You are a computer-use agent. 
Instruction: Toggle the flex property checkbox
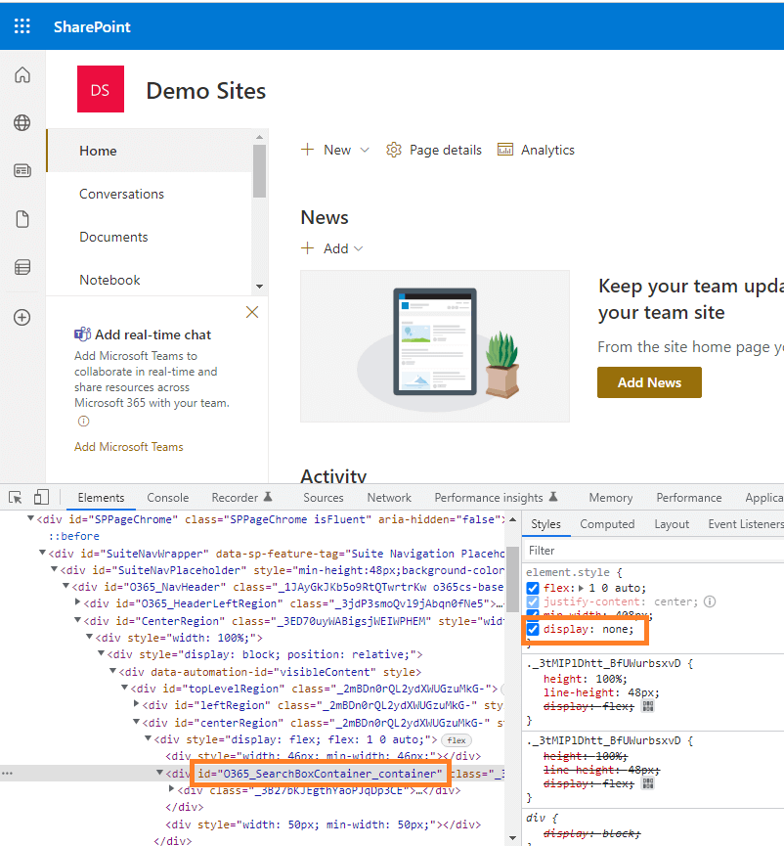tap(533, 588)
